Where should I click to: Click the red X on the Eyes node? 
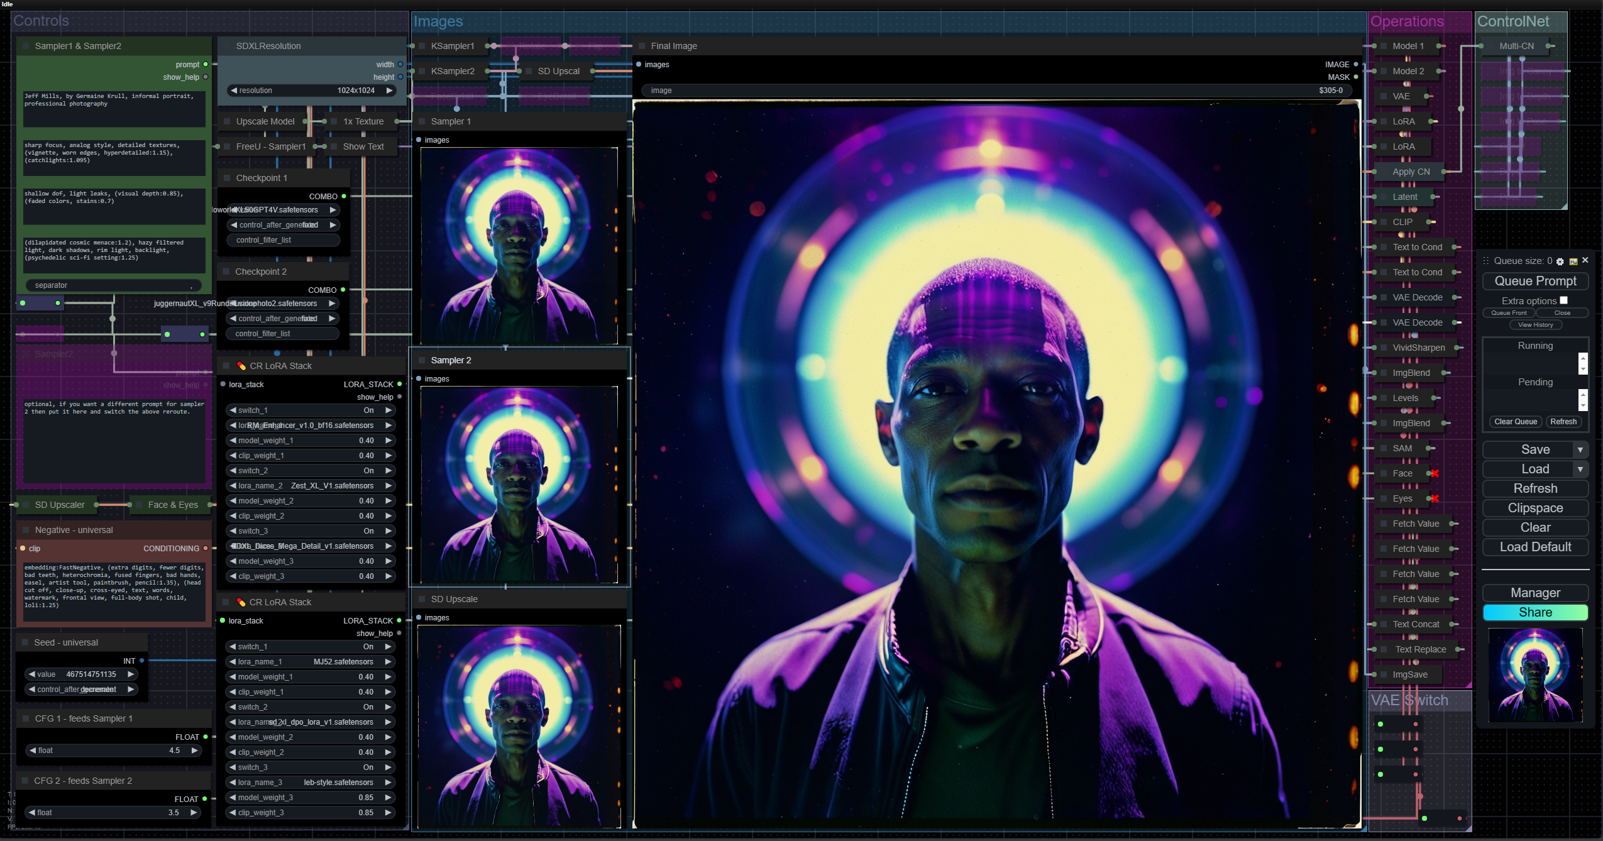point(1435,498)
